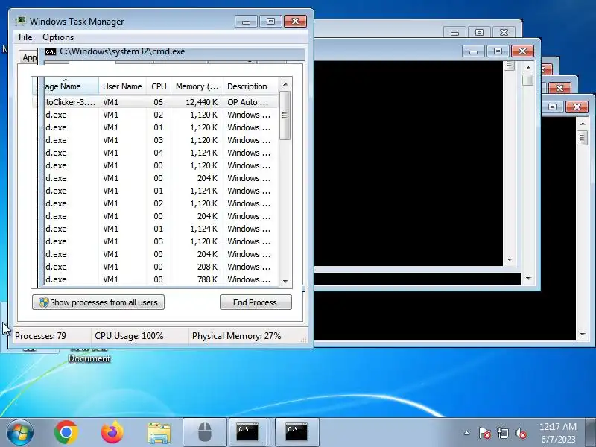Sort by Description column header

tap(251, 86)
